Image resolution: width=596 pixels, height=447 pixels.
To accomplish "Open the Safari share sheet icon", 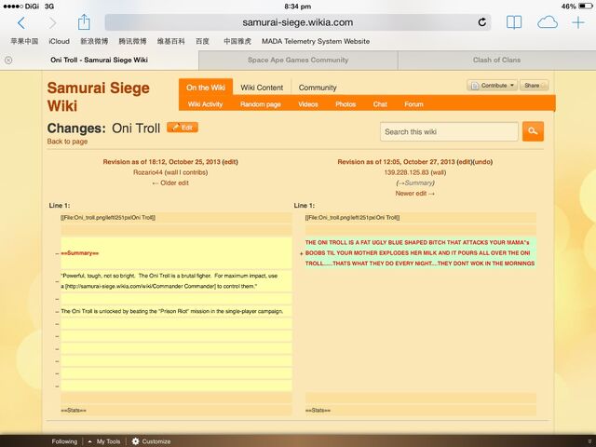I will 84,22.
